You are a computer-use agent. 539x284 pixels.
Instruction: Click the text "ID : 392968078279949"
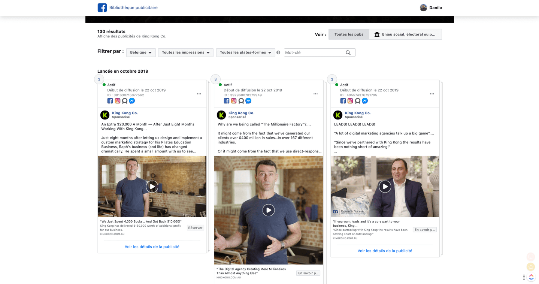click(x=243, y=95)
